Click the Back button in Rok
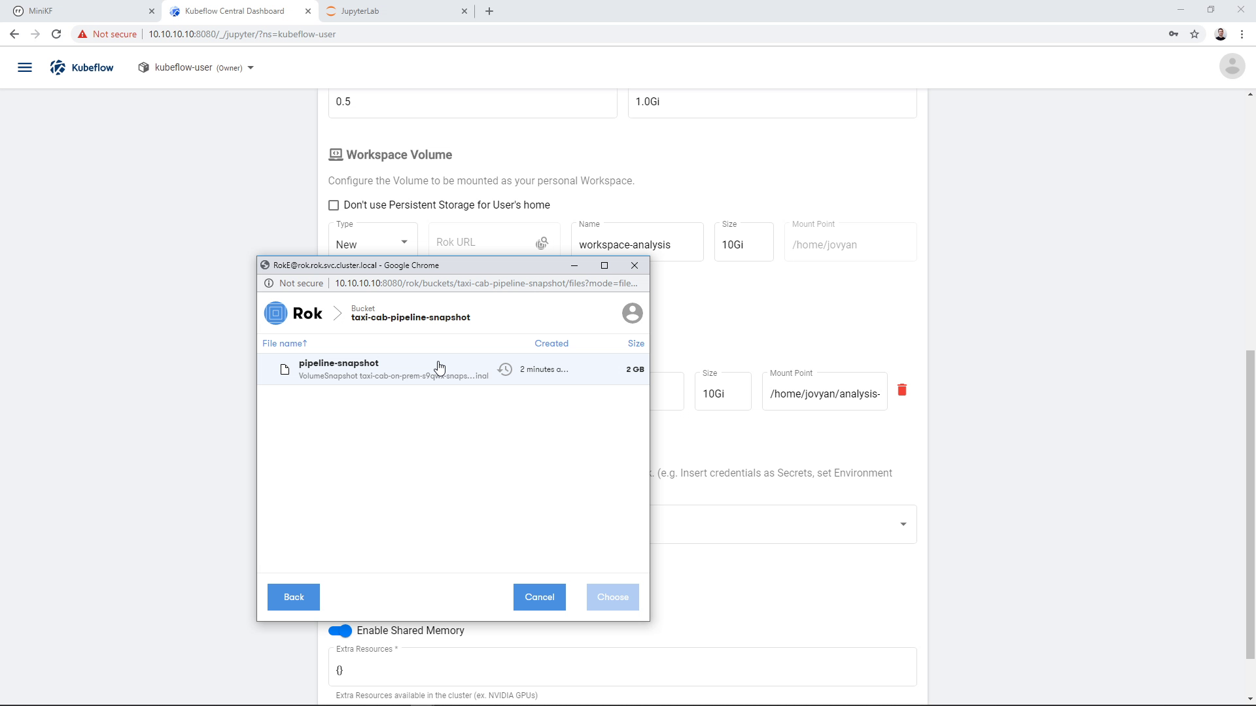The width and height of the screenshot is (1256, 706). pyautogui.click(x=294, y=597)
